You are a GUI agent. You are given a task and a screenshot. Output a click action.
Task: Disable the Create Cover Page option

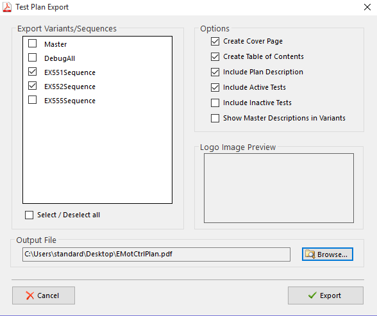coord(215,41)
